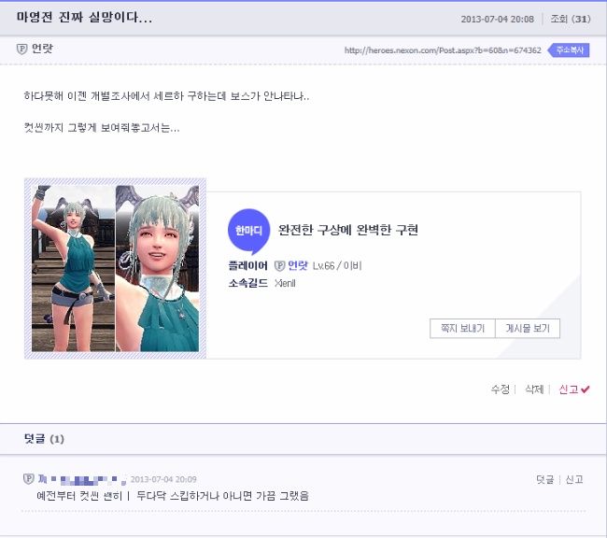Report the post via 신고 with checkmark
Viewport: 607px width, 538px height.
[x=573, y=389]
